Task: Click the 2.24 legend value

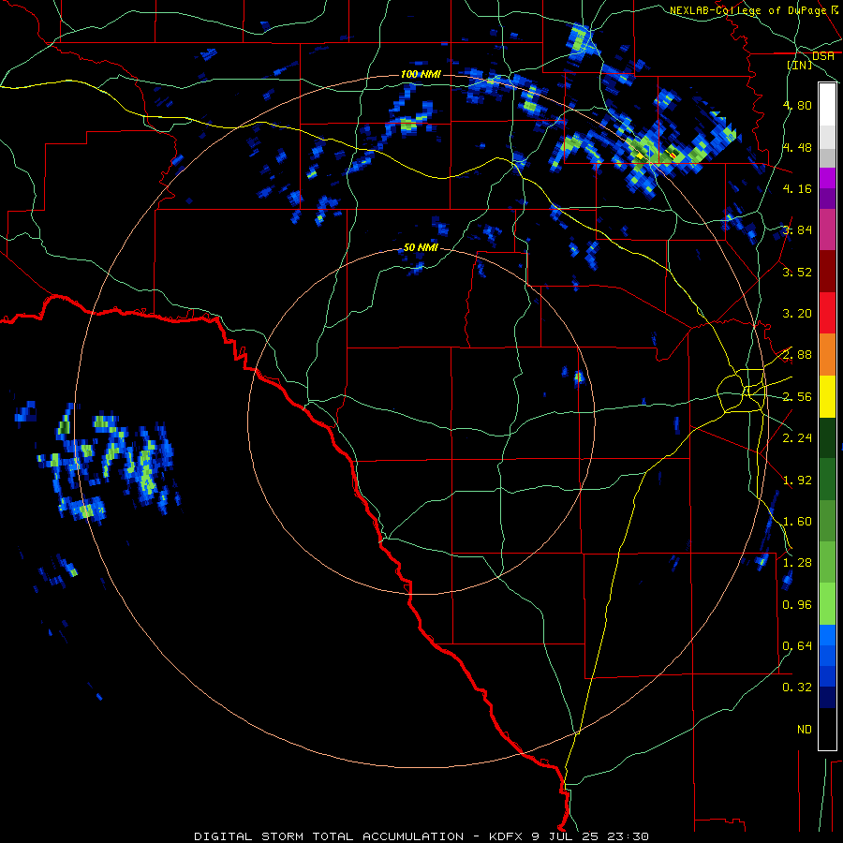Action: click(x=797, y=438)
